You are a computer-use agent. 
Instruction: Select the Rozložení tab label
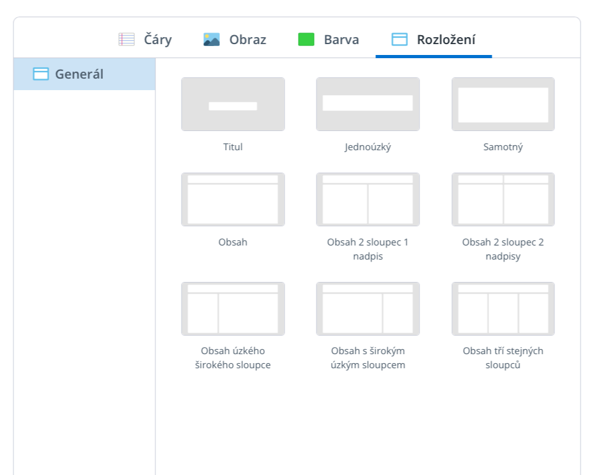pyautogui.click(x=446, y=40)
